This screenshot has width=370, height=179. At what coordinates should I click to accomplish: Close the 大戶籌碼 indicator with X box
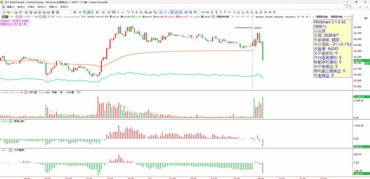(x=10, y=150)
